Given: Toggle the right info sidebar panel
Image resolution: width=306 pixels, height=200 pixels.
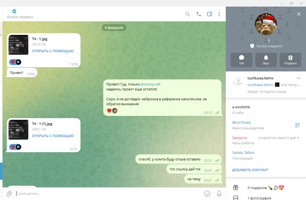Looking at the screenshot, I should pos(210,14).
